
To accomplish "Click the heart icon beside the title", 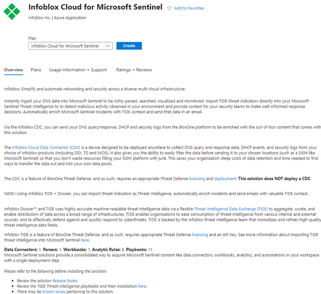I will tap(169, 8).
